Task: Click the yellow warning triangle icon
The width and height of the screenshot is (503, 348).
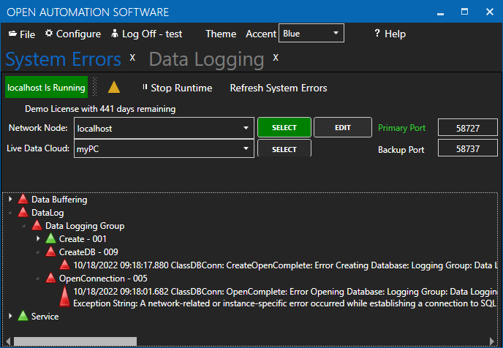Action: click(113, 88)
